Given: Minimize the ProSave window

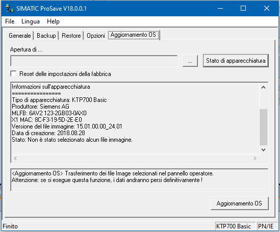Looking at the screenshot, I should pos(220,8).
